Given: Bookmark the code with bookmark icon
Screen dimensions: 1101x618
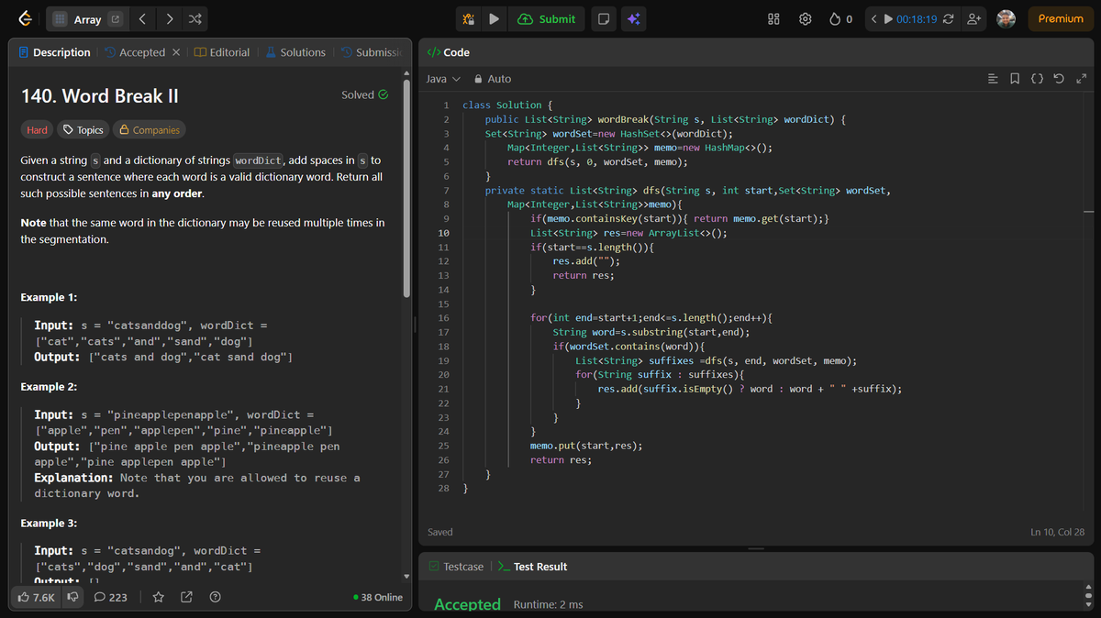Looking at the screenshot, I should pyautogui.click(x=1015, y=79).
